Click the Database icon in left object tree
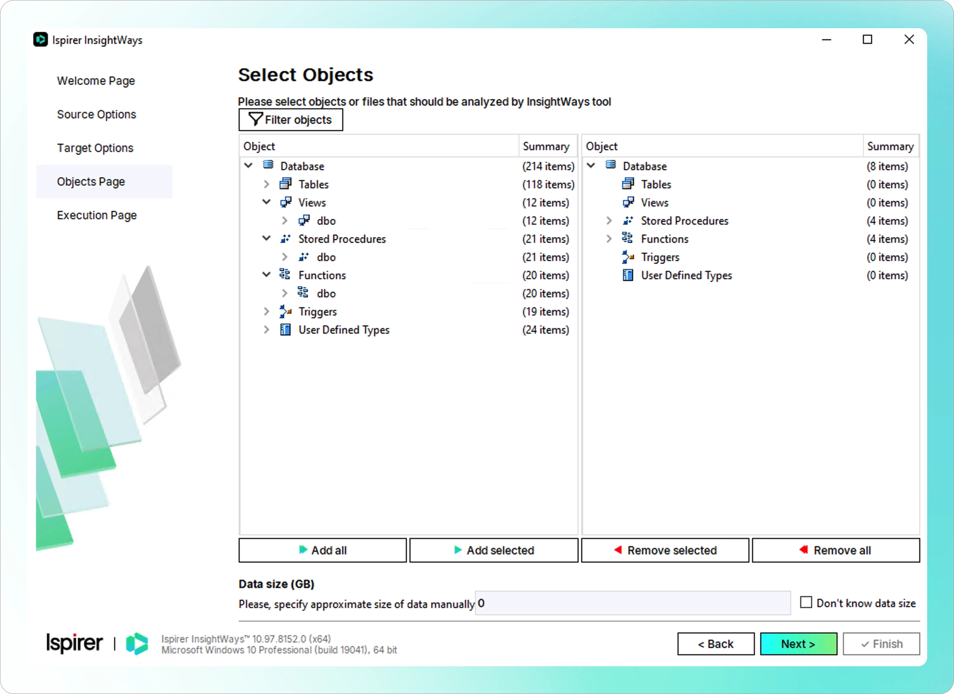 click(x=268, y=165)
